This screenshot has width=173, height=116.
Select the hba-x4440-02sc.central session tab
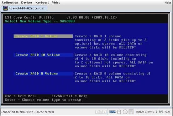click(24, 8)
